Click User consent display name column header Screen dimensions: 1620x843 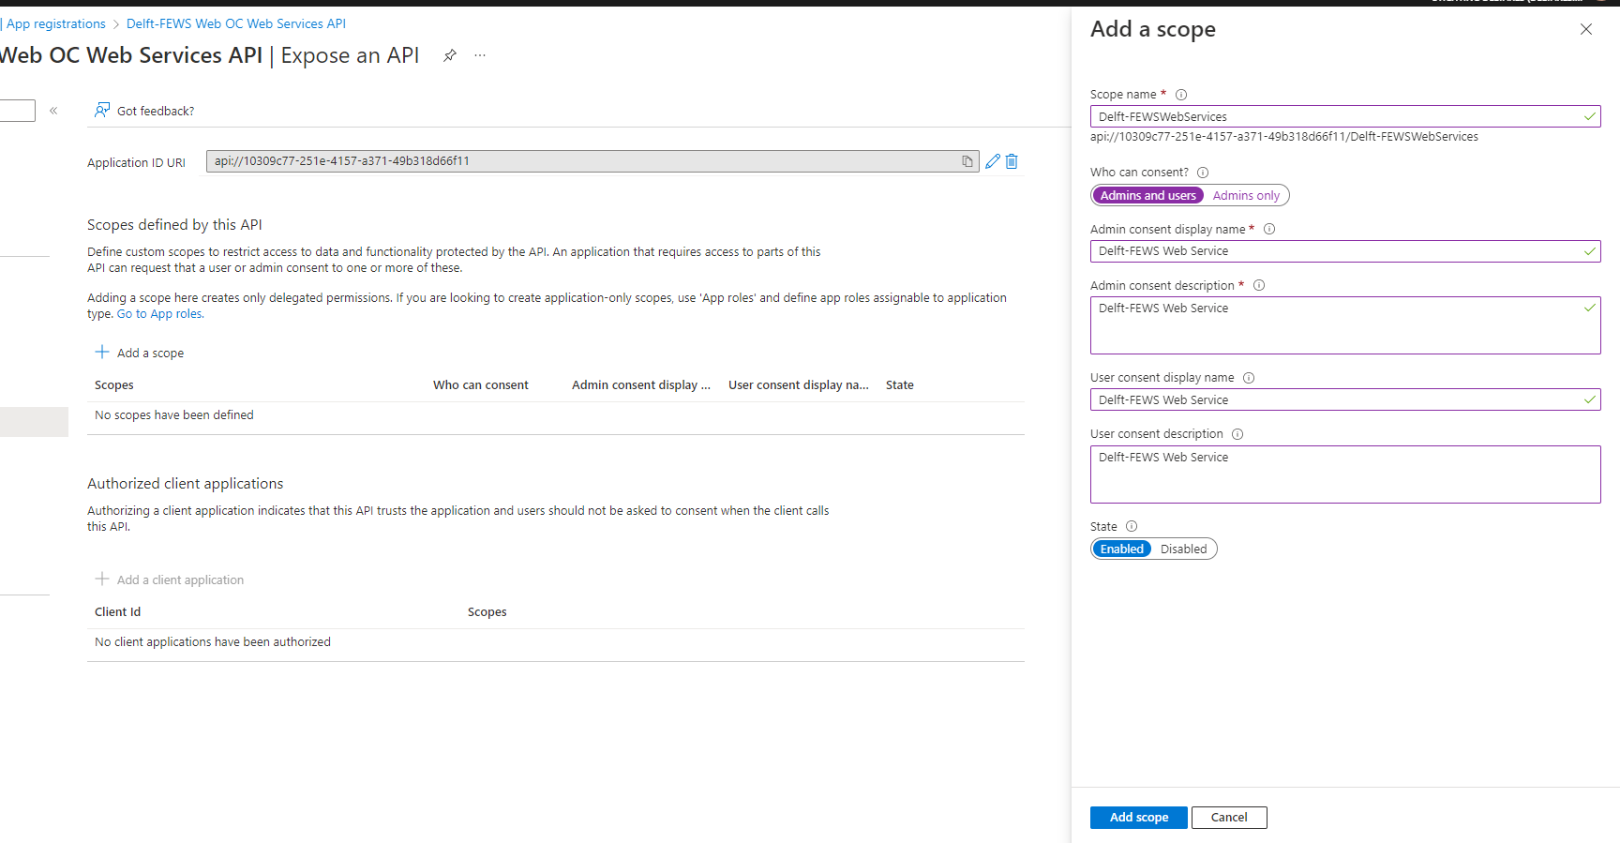click(799, 385)
